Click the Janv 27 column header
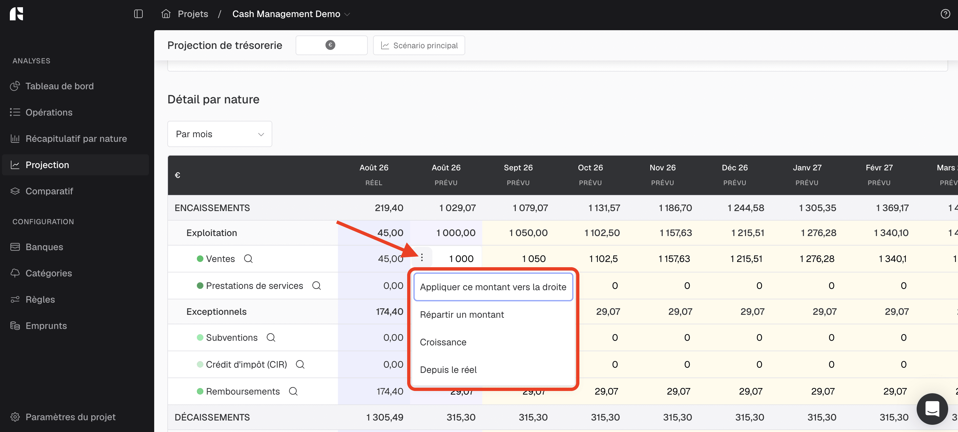This screenshot has height=432, width=958. (807, 175)
